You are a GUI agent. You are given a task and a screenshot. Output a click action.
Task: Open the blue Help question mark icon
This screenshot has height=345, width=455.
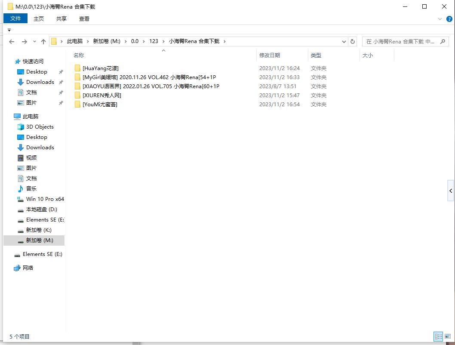coord(449,19)
